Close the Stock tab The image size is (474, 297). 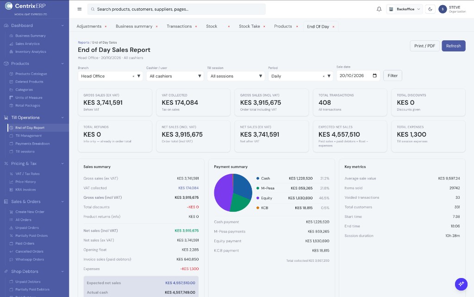click(229, 26)
